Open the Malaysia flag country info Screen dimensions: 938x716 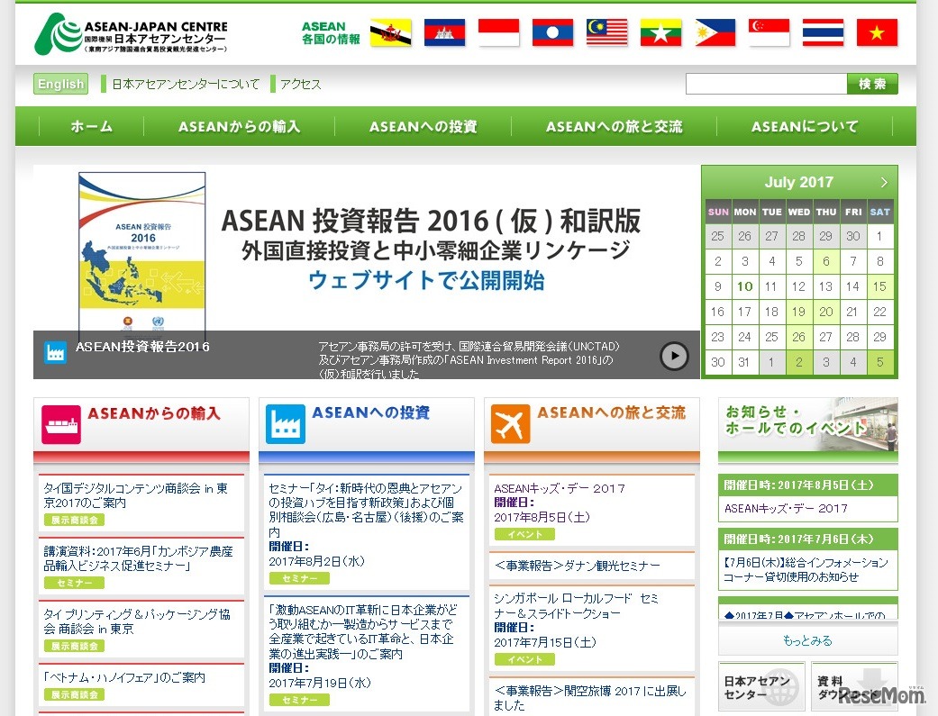pyautogui.click(x=606, y=32)
